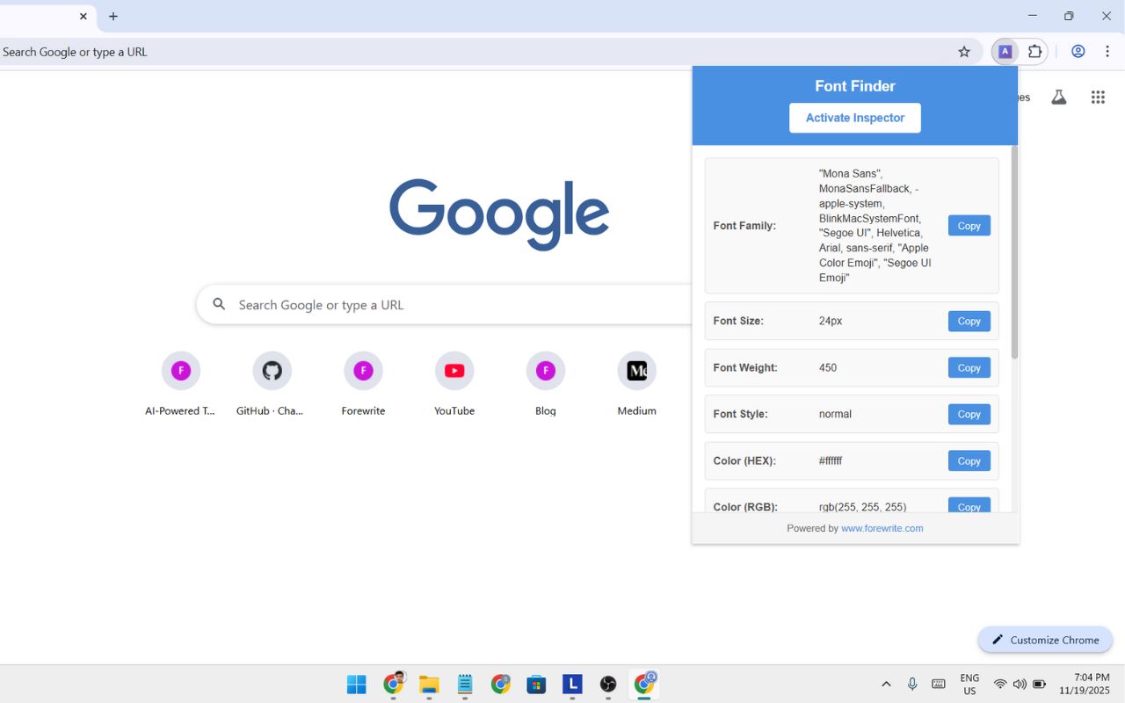Image resolution: width=1125 pixels, height=703 pixels.
Task: Copy the Font Style value
Action: [969, 414]
